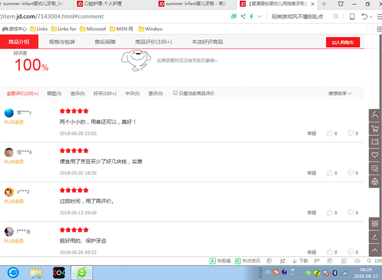382x280 pixels.
Task: Switch to the 规格与包装 tab
Action: pyautogui.click(x=62, y=42)
